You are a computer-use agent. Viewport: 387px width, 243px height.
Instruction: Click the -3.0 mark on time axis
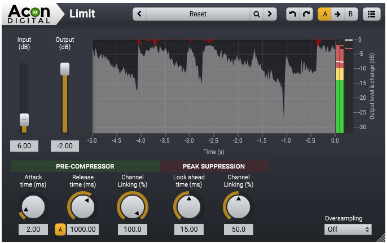(189, 140)
